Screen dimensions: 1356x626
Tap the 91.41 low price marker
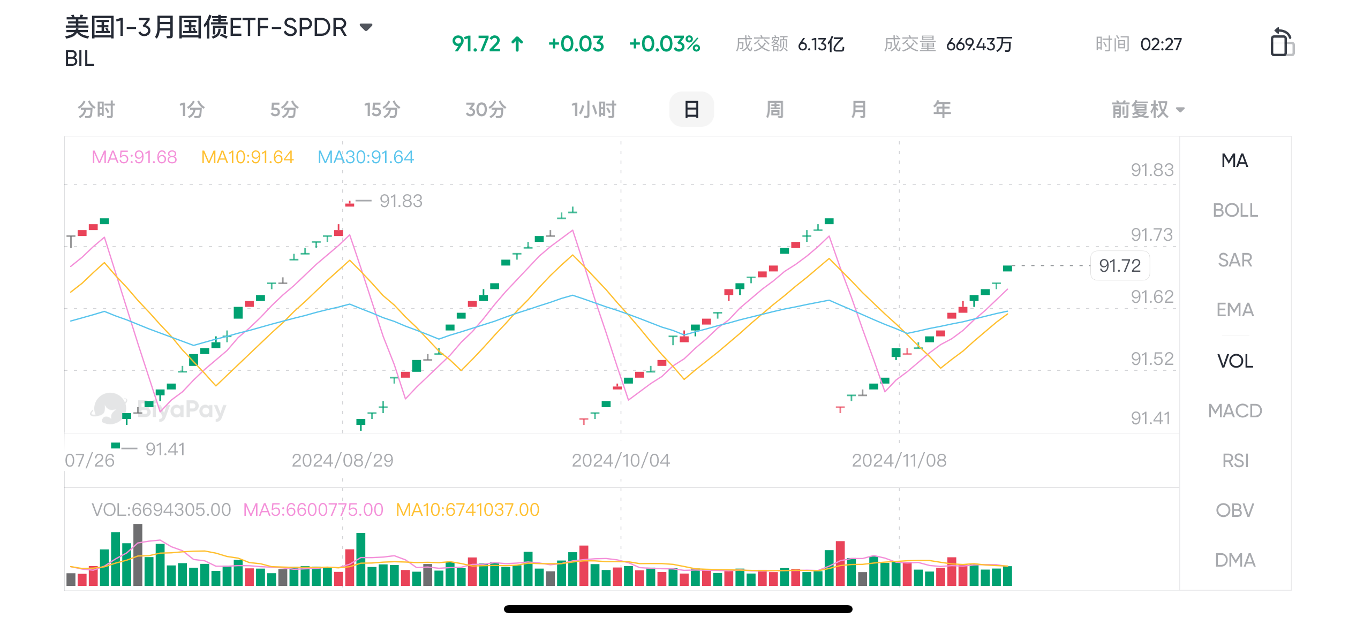click(x=165, y=449)
